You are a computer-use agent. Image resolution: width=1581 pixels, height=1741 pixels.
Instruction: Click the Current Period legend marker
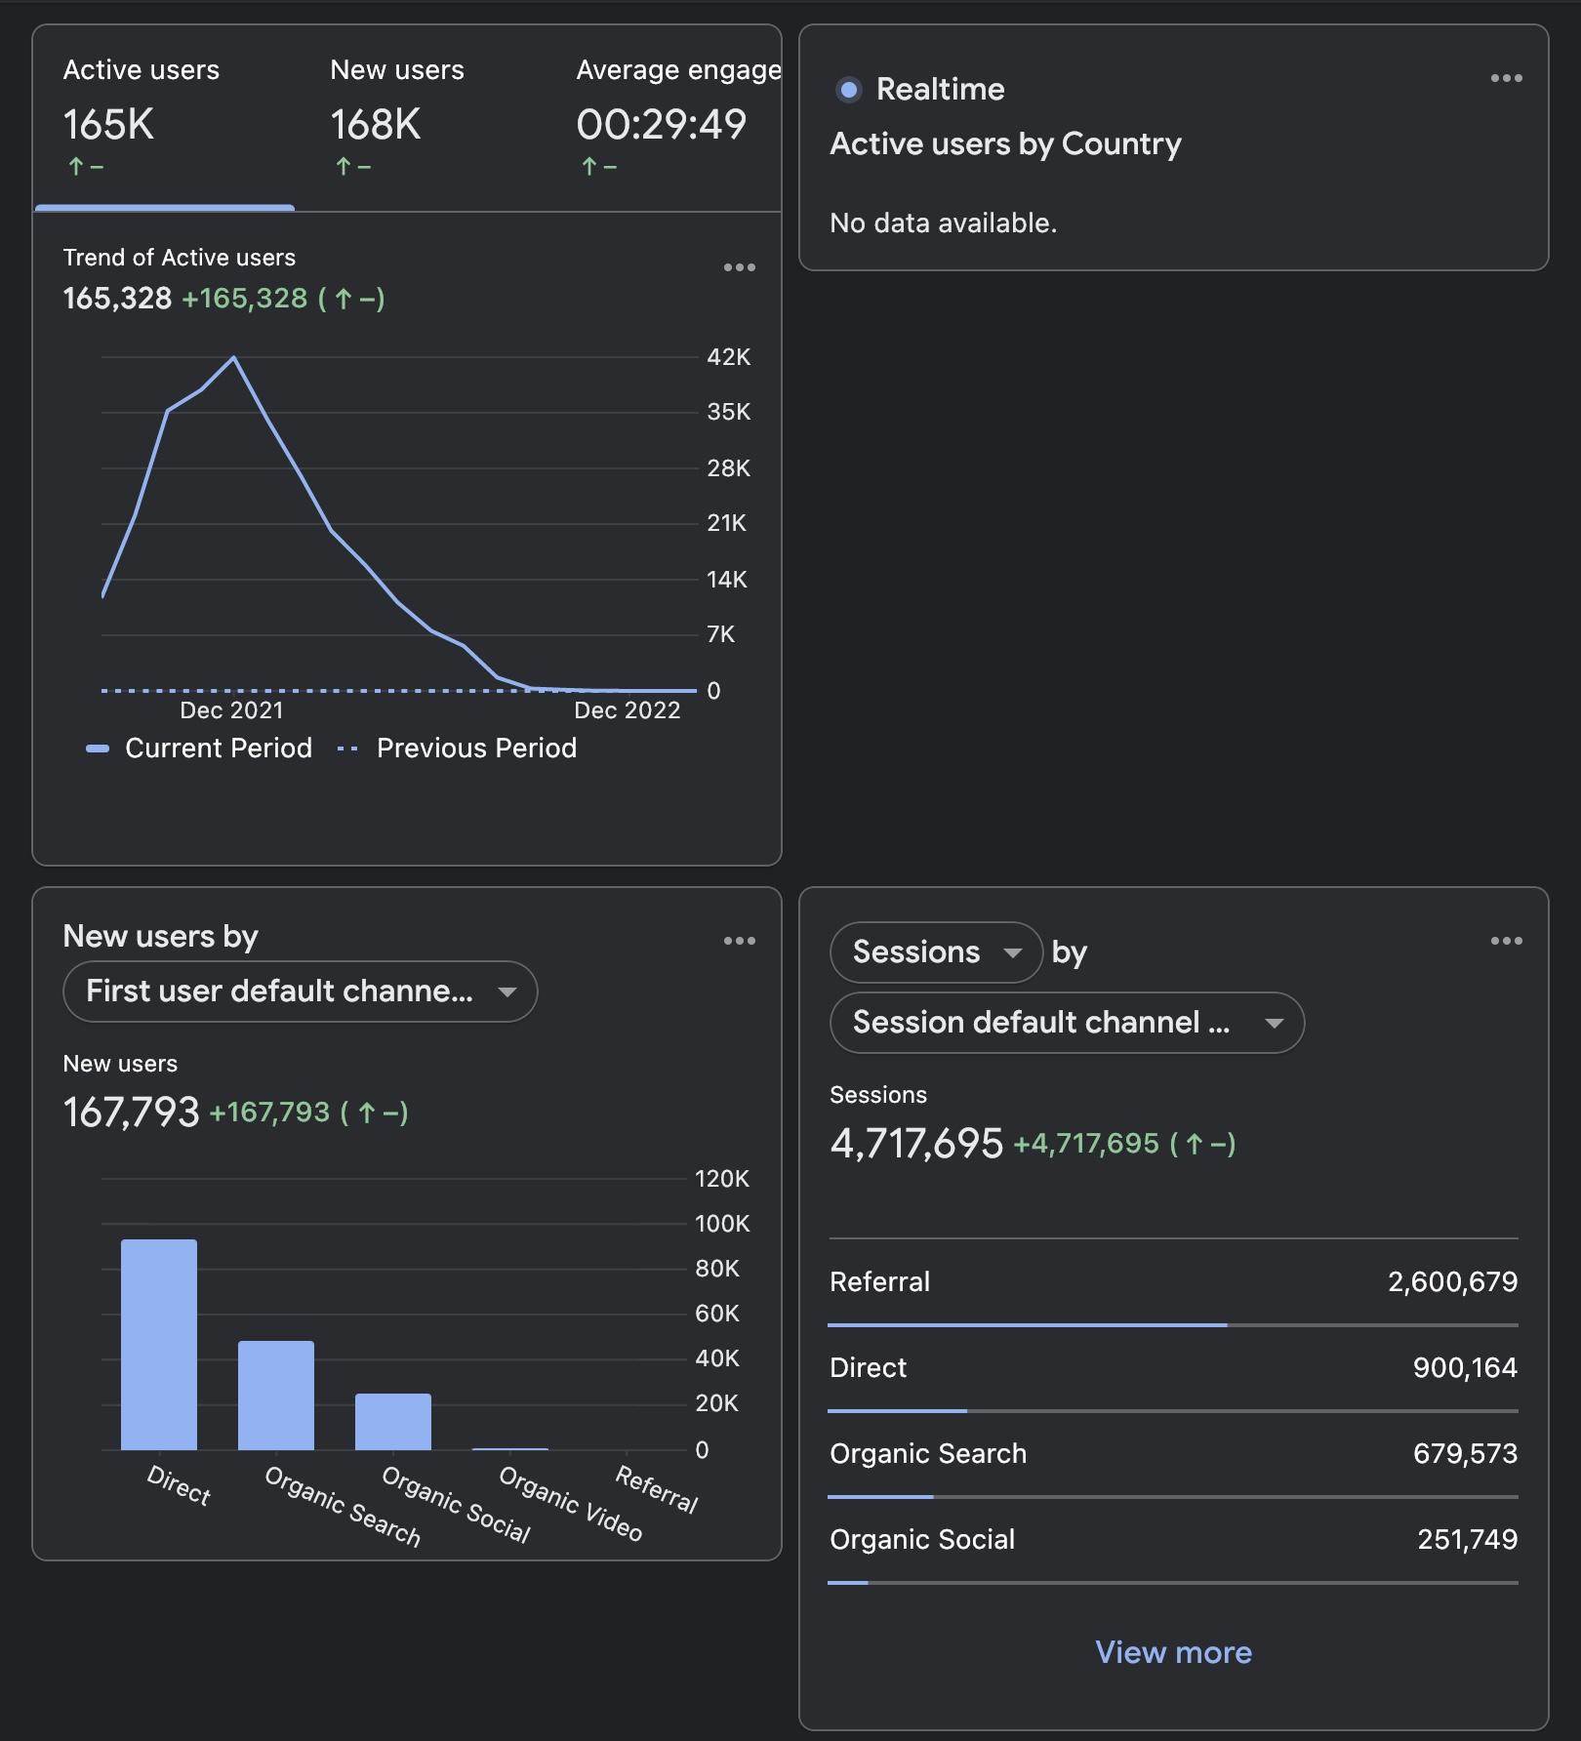click(x=98, y=749)
